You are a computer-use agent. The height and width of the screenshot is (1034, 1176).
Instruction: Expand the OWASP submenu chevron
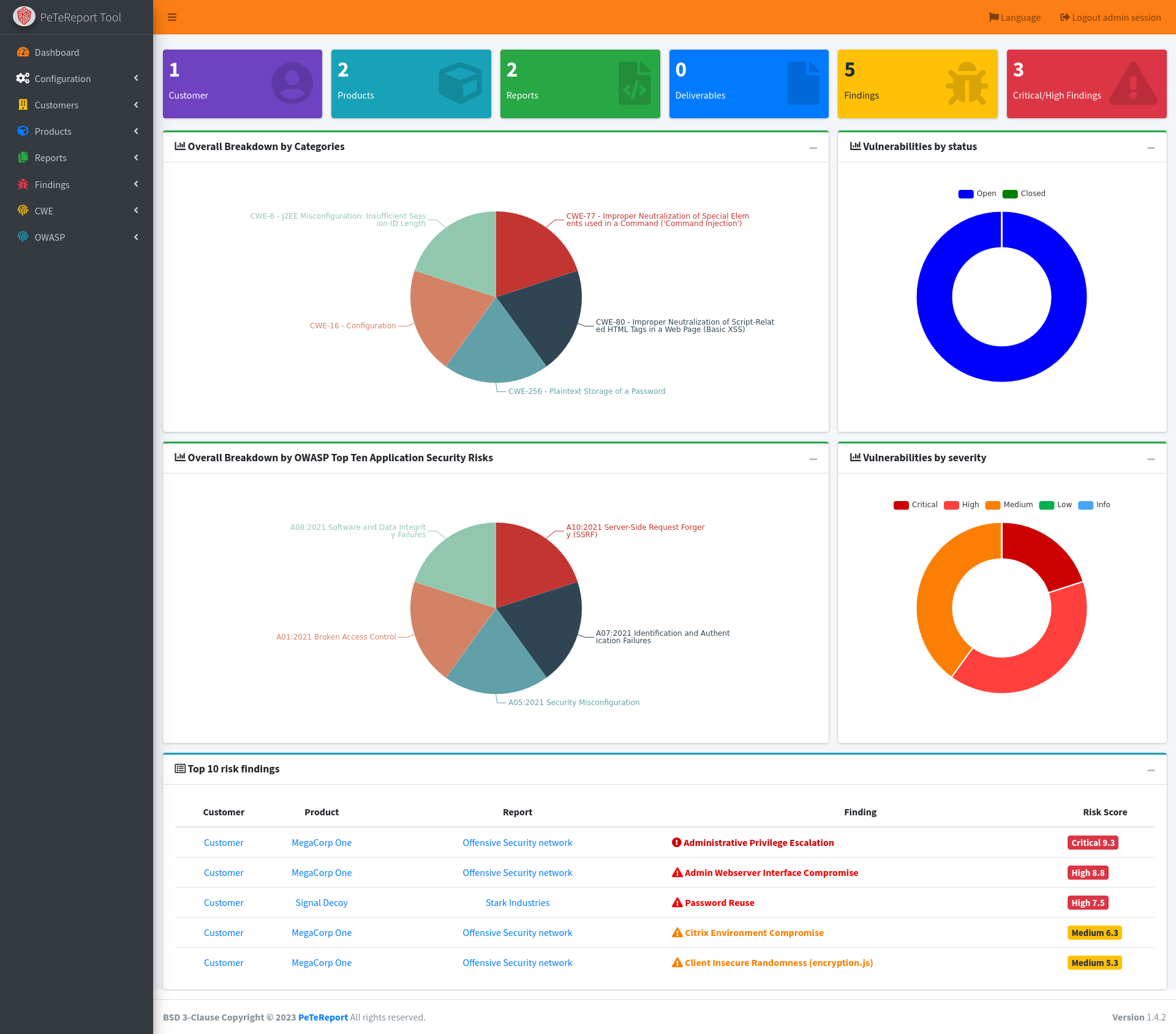(136, 237)
